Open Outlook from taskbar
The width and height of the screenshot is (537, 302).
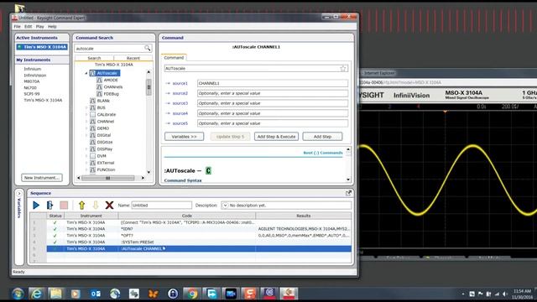(96, 294)
